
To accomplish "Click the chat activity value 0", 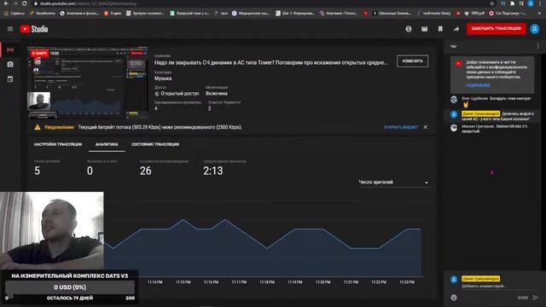I will [x=90, y=171].
